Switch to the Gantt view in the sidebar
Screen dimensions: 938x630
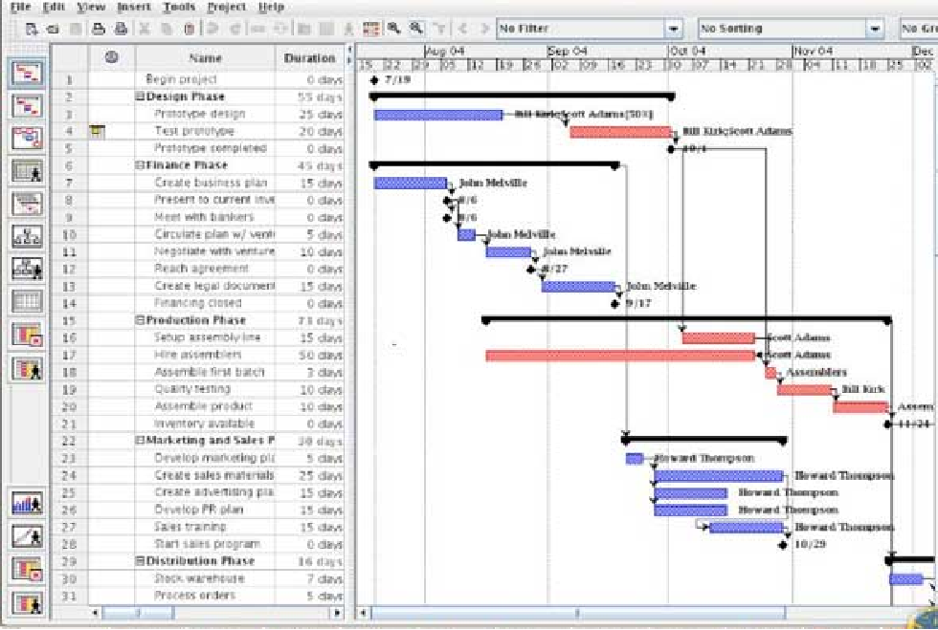tap(28, 73)
